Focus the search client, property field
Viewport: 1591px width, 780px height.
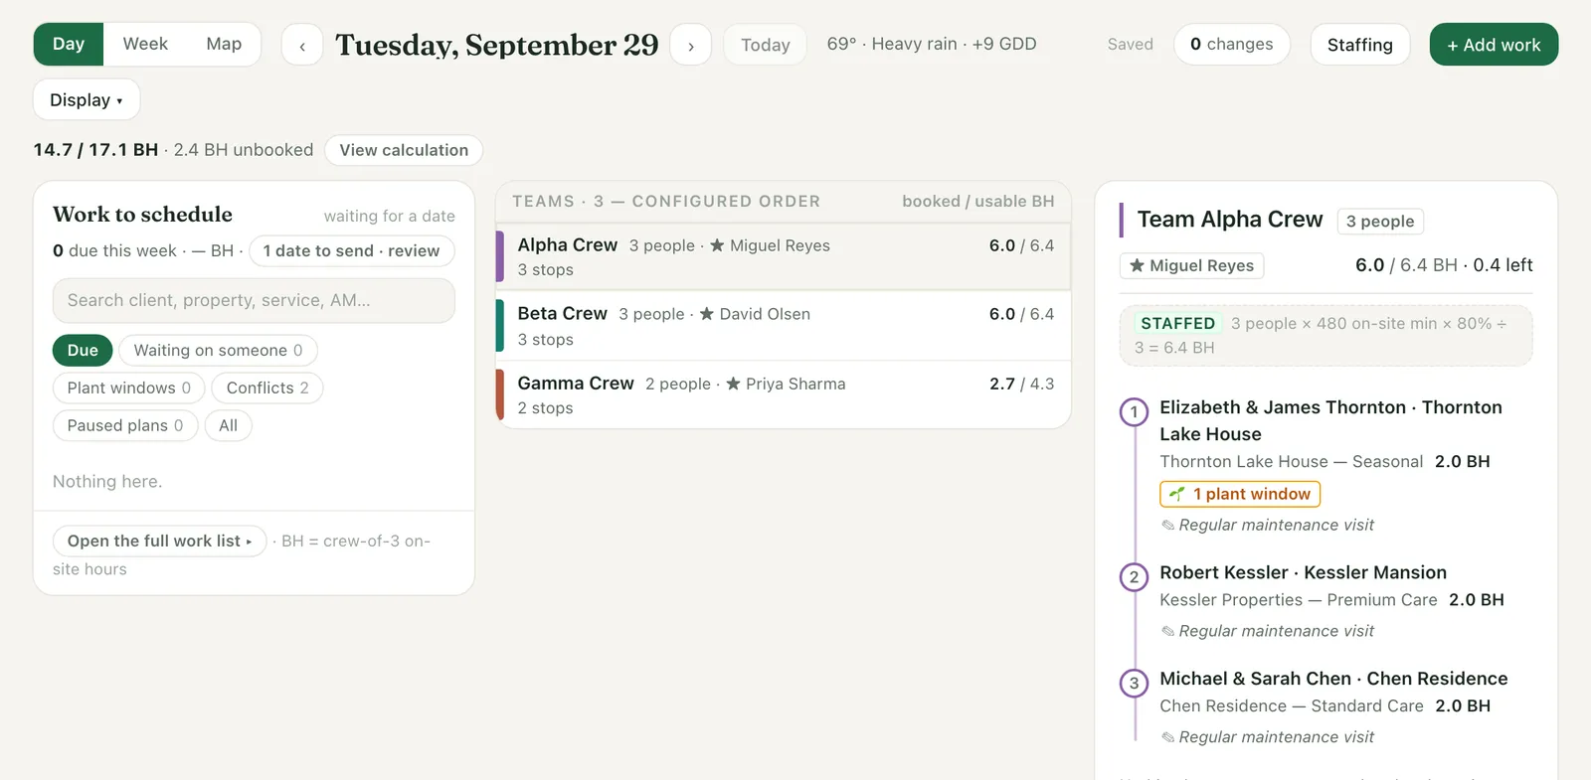click(x=254, y=300)
